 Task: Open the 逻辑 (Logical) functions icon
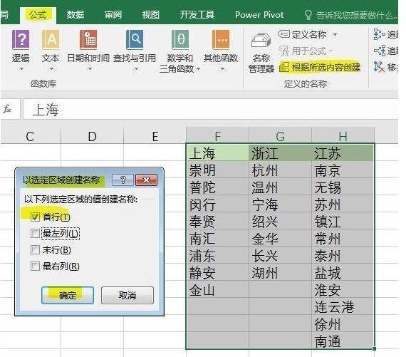[21, 39]
